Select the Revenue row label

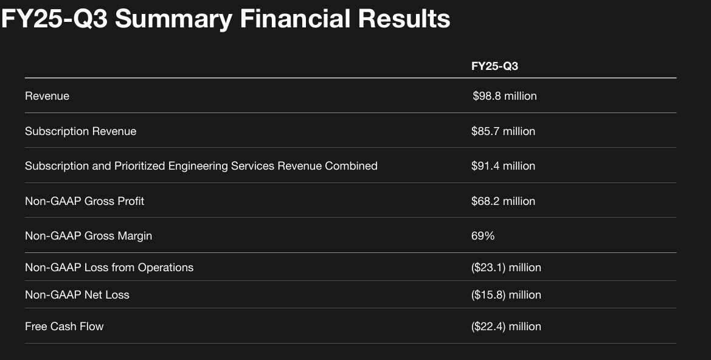pyautogui.click(x=47, y=96)
